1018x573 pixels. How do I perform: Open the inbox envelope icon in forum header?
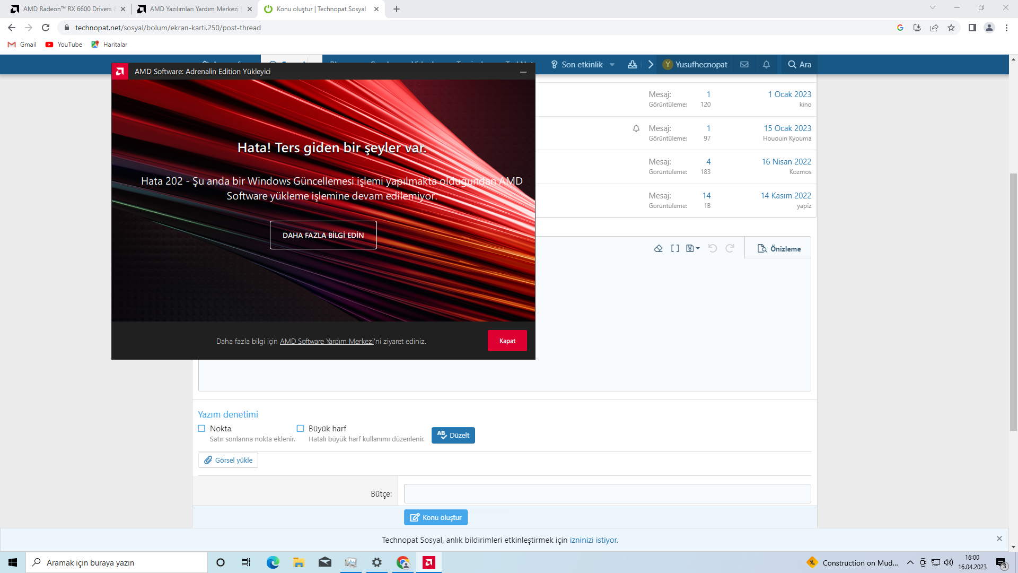click(744, 64)
